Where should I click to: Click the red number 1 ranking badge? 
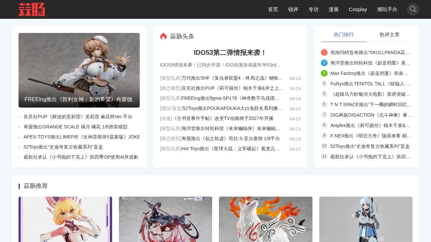[x=324, y=52]
